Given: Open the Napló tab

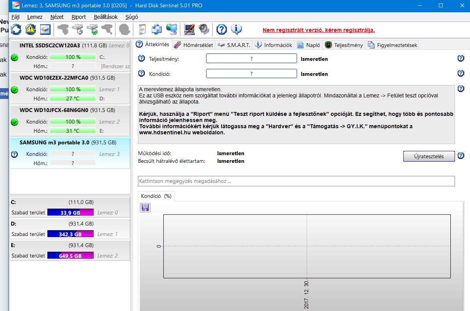Looking at the screenshot, I should [x=309, y=45].
